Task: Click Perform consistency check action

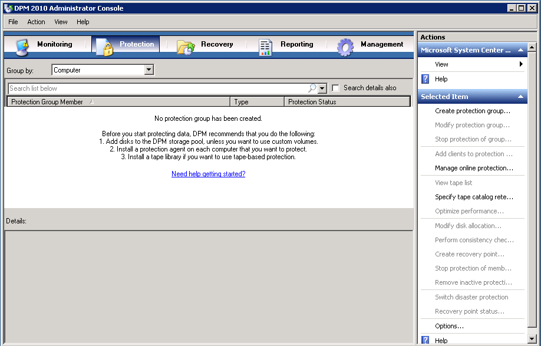Action: pos(474,240)
